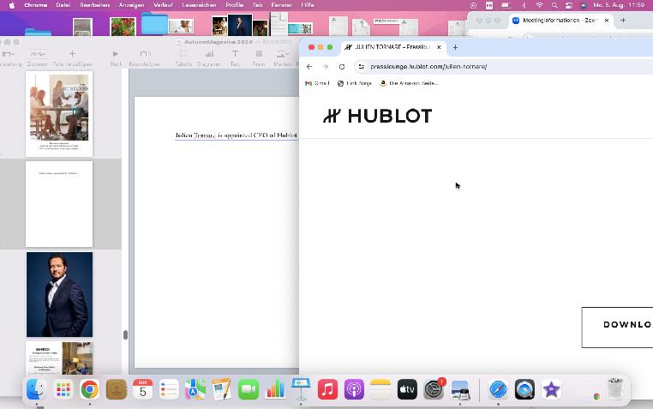Viewport: 653px width, 409px height.
Task: Insert a shape with Form
Action: [259, 58]
